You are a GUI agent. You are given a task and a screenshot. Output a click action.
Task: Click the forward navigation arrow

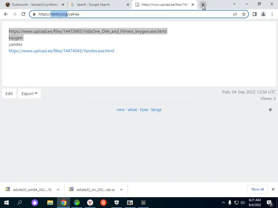pos(15,14)
